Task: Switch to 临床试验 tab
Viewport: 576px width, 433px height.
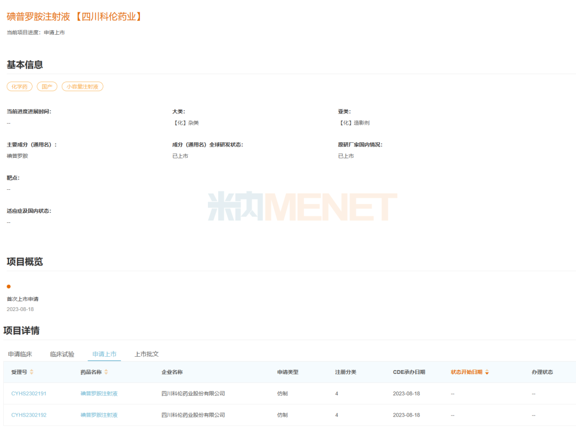Action: 62,354
